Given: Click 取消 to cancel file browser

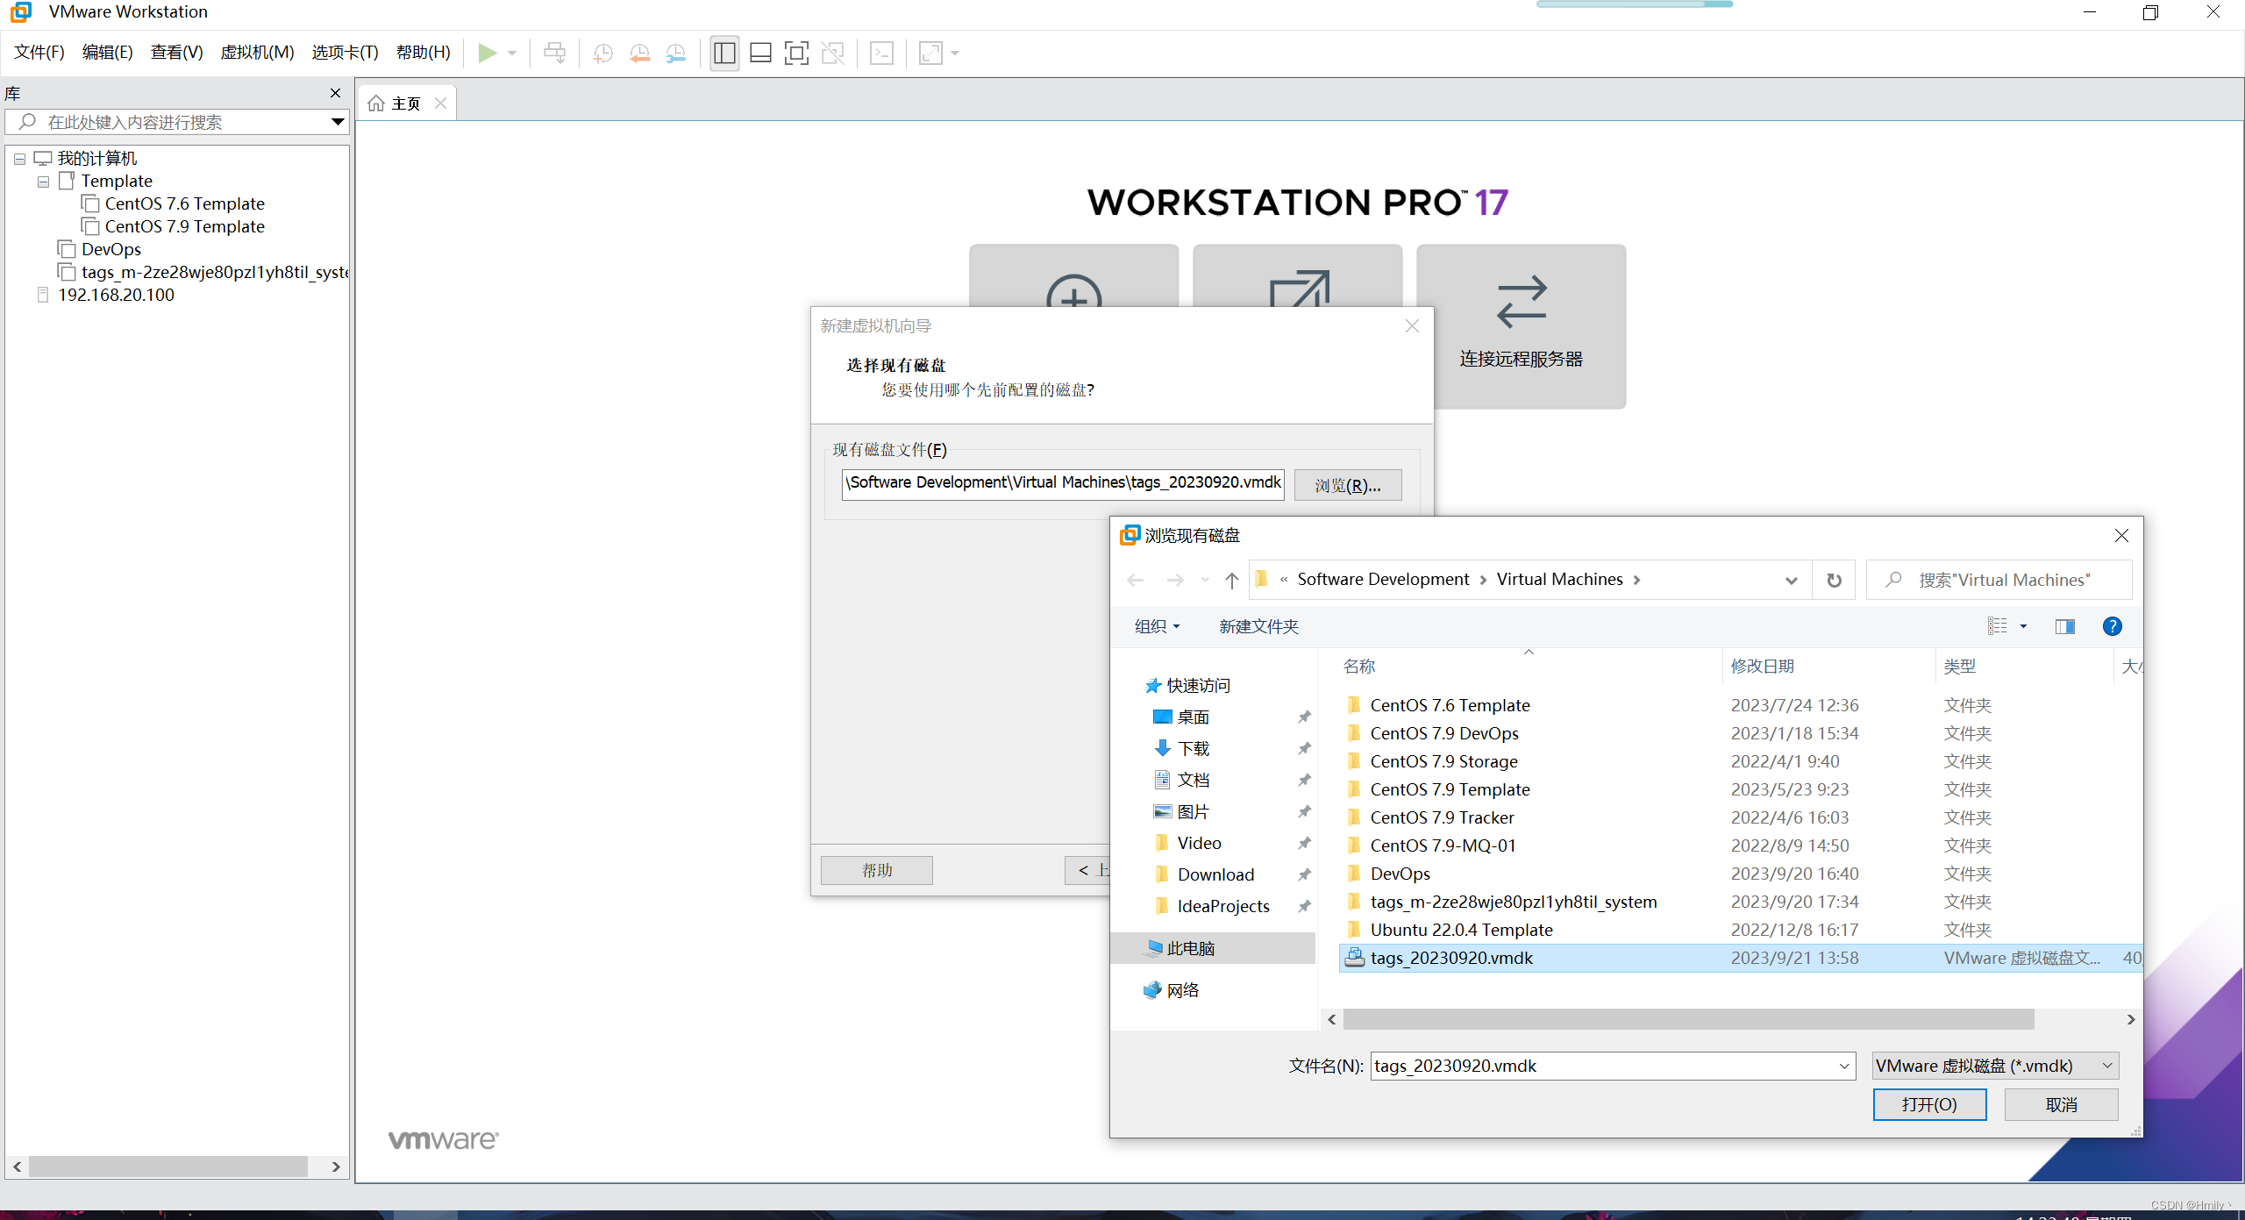Looking at the screenshot, I should [x=2065, y=1102].
